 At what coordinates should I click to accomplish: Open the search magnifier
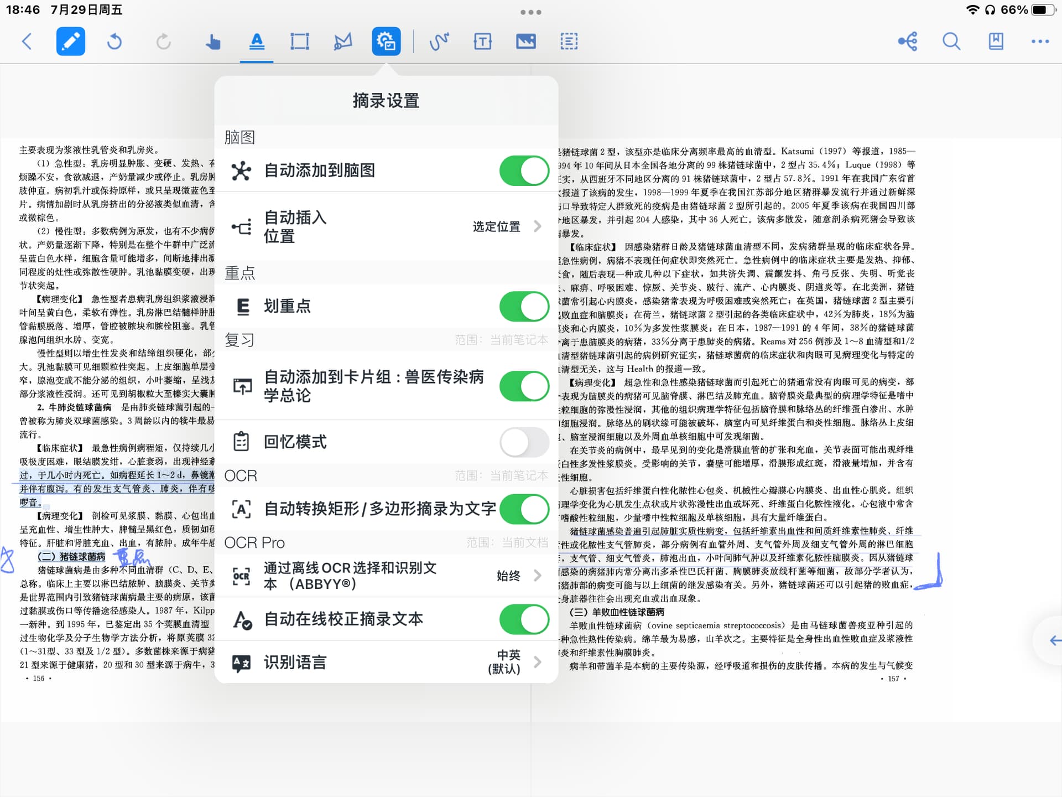point(951,42)
